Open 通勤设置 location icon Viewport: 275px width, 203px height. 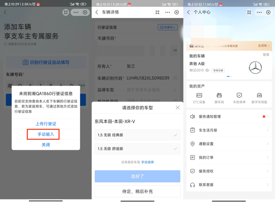192,144
